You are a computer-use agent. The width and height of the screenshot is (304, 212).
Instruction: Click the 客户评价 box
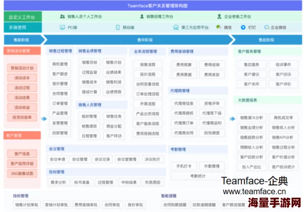(283, 84)
